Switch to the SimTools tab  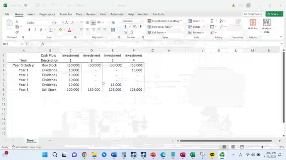click(x=158, y=14)
